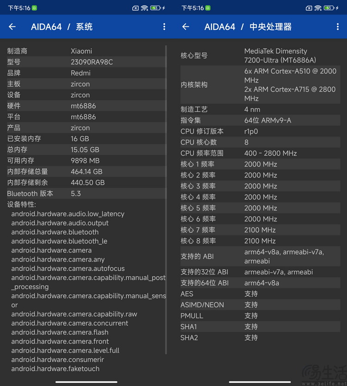The image size is (347, 386).
Task: Tap Wi-Fi status icon on left screen
Action: click(x=144, y=8)
